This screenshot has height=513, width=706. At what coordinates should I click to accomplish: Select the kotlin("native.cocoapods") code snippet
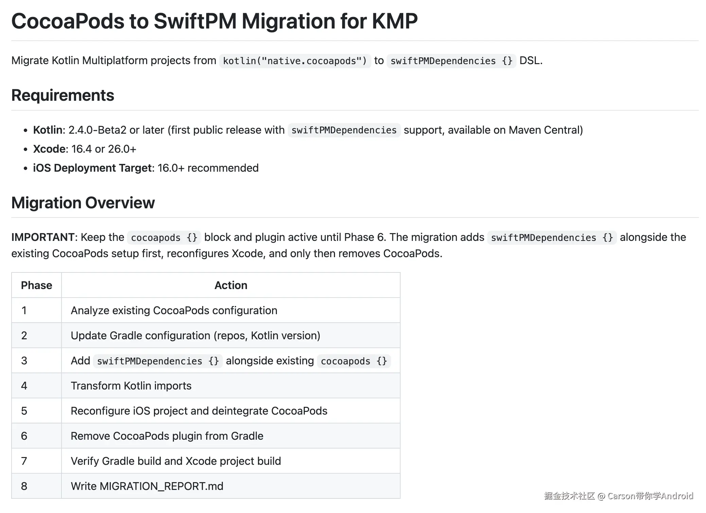(x=295, y=61)
